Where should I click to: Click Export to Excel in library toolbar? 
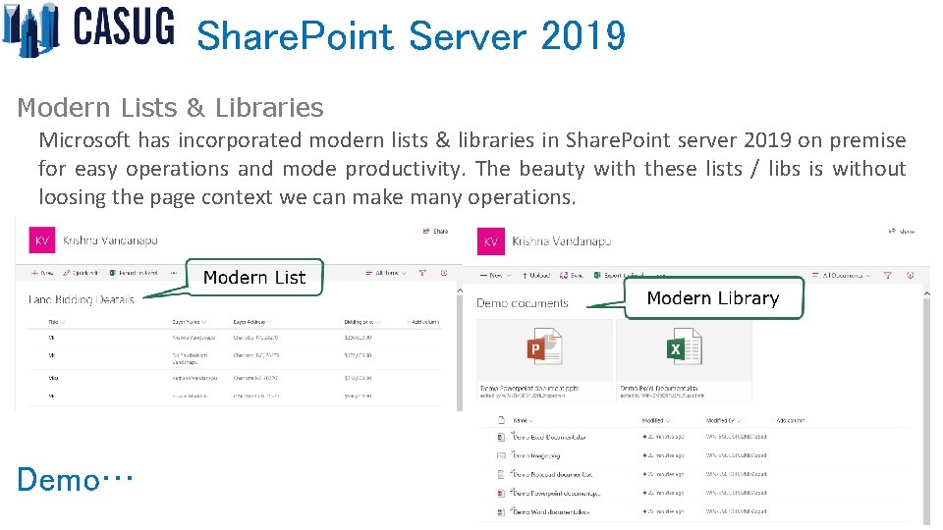tap(618, 275)
